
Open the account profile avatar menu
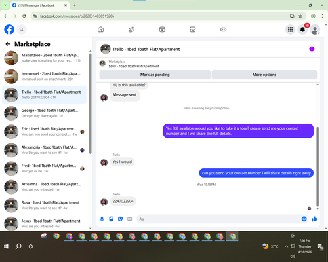pyautogui.click(x=315, y=29)
